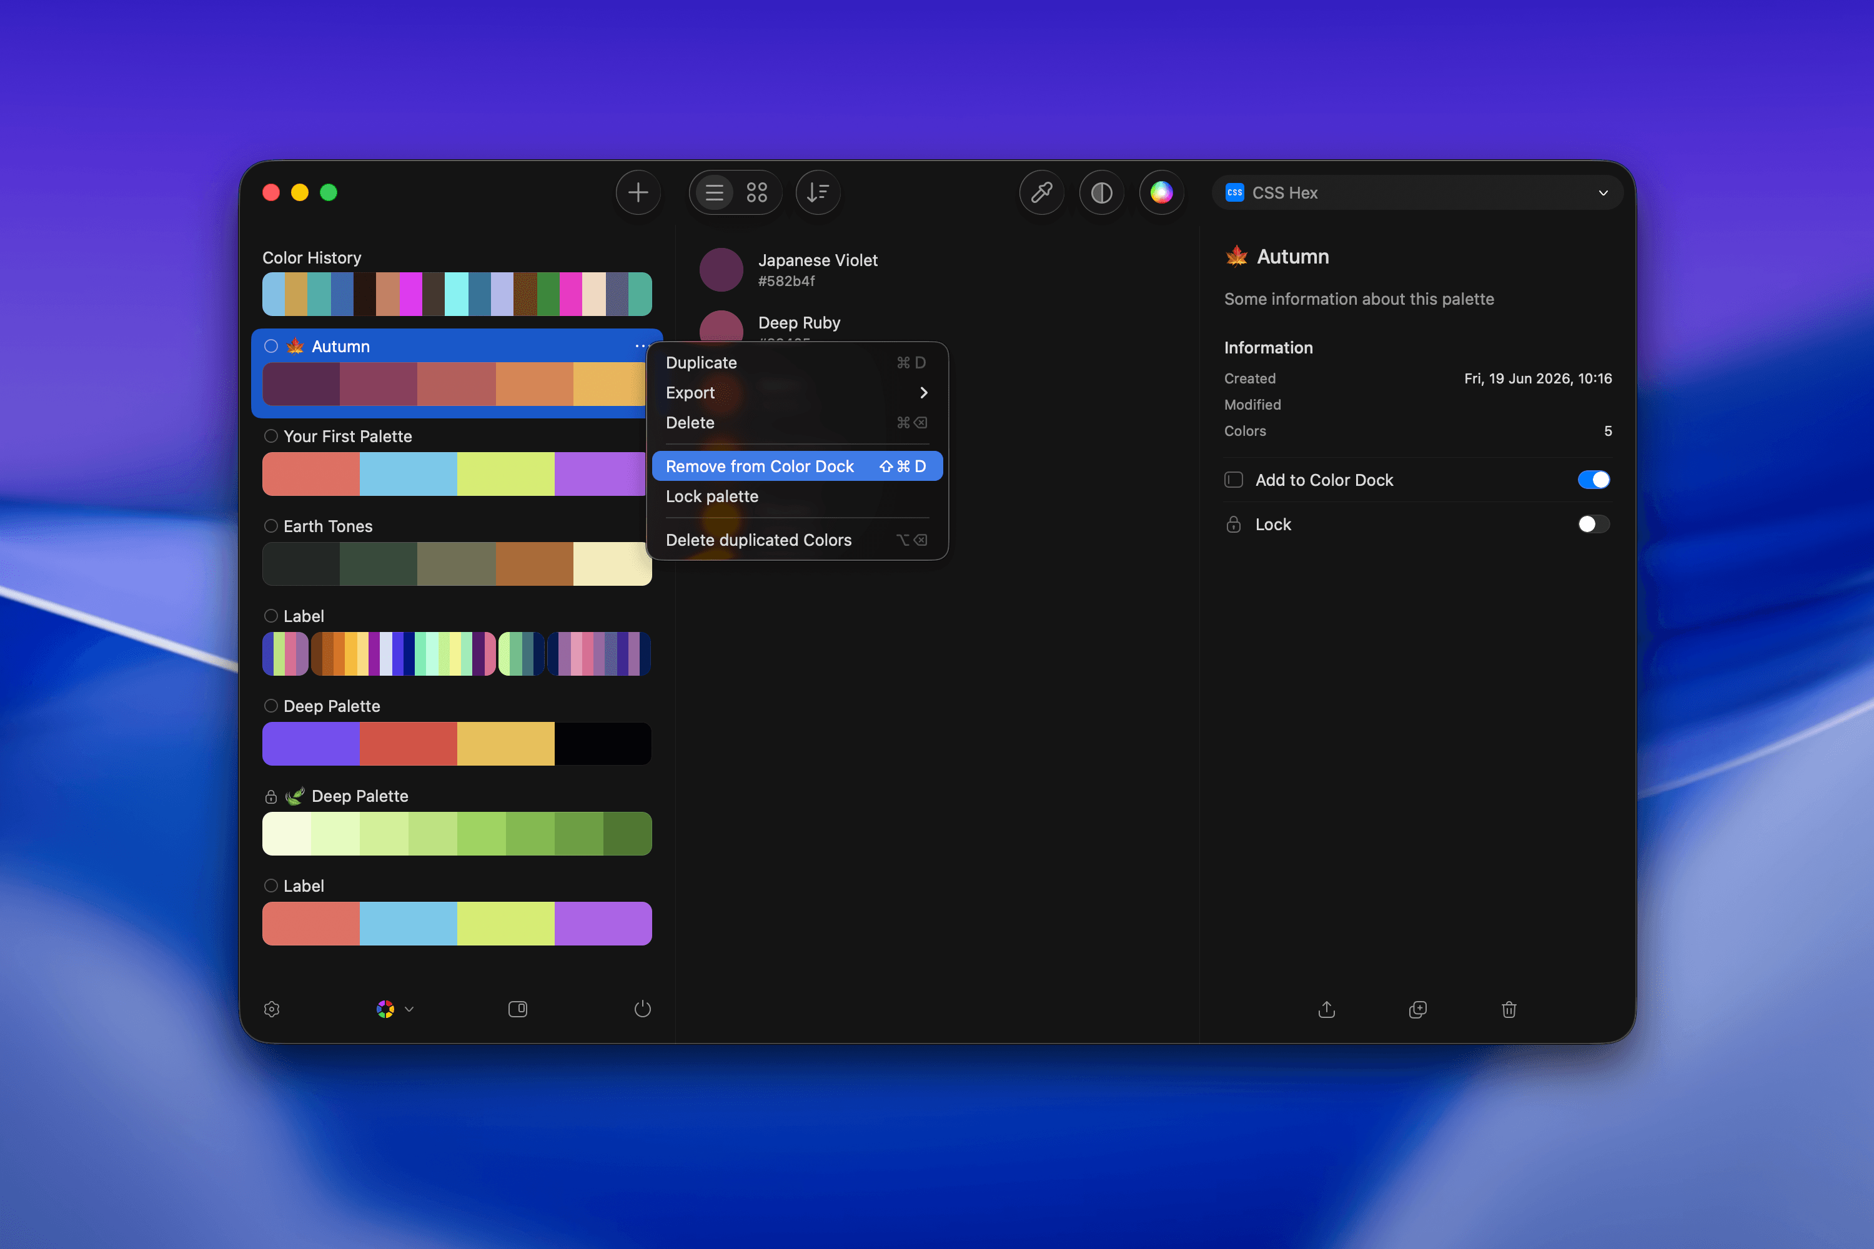Click the share export icon in inspector
This screenshot has width=1874, height=1249.
point(1326,1009)
